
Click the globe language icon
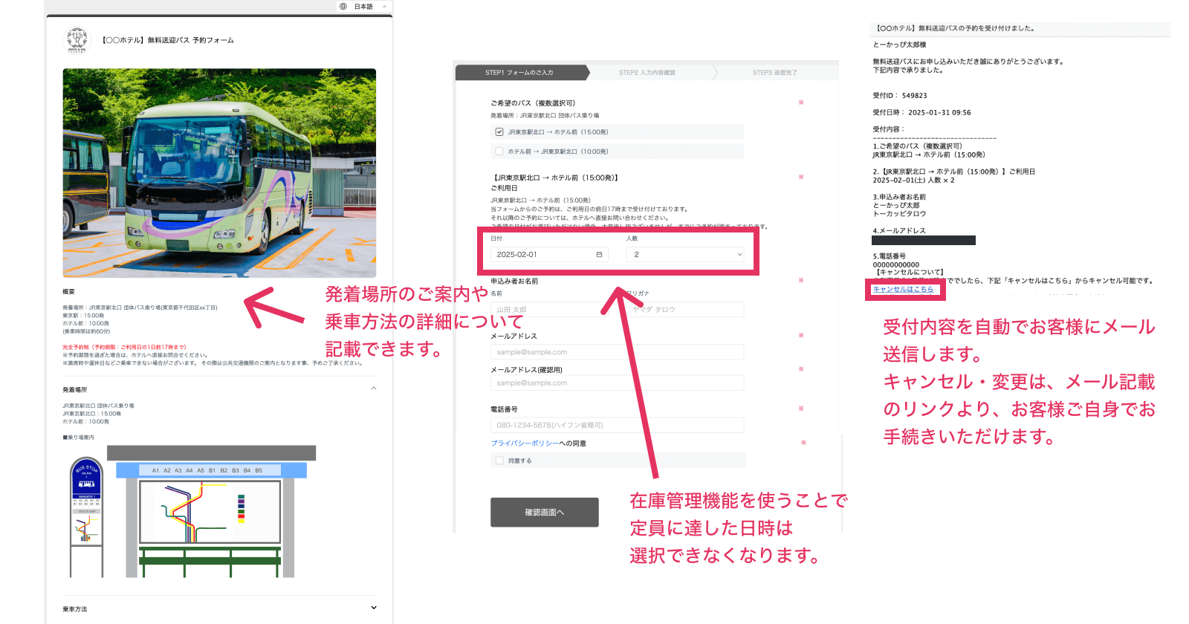[343, 7]
